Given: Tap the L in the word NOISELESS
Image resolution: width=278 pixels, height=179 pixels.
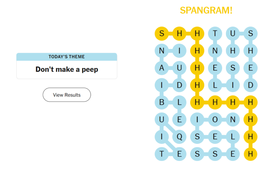Looking at the screenshot, I should click(x=233, y=137).
